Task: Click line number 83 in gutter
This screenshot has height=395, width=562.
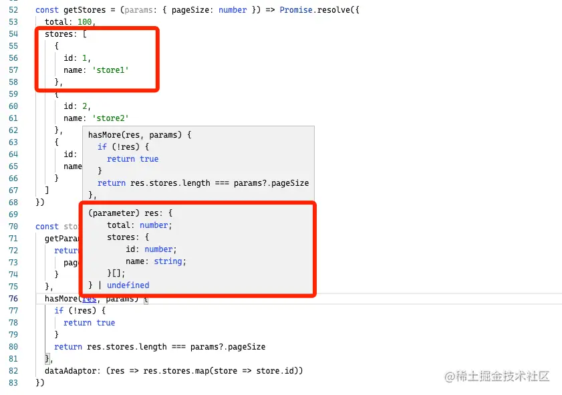Action: tap(13, 383)
